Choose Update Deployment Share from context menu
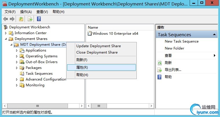220x117 pixels. (99, 46)
